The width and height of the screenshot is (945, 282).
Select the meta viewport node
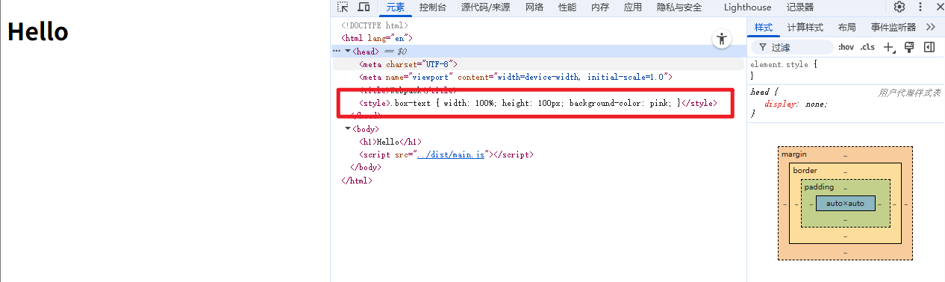tap(517, 77)
